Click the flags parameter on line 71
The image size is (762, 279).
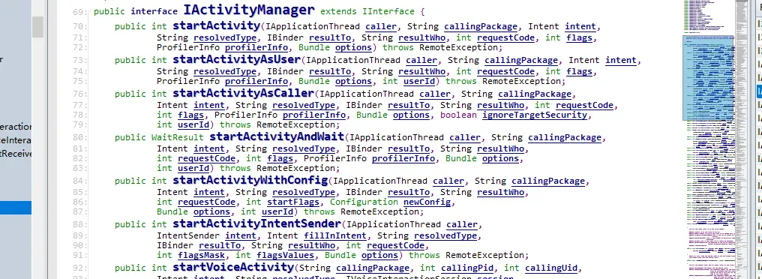pyautogui.click(x=580, y=38)
